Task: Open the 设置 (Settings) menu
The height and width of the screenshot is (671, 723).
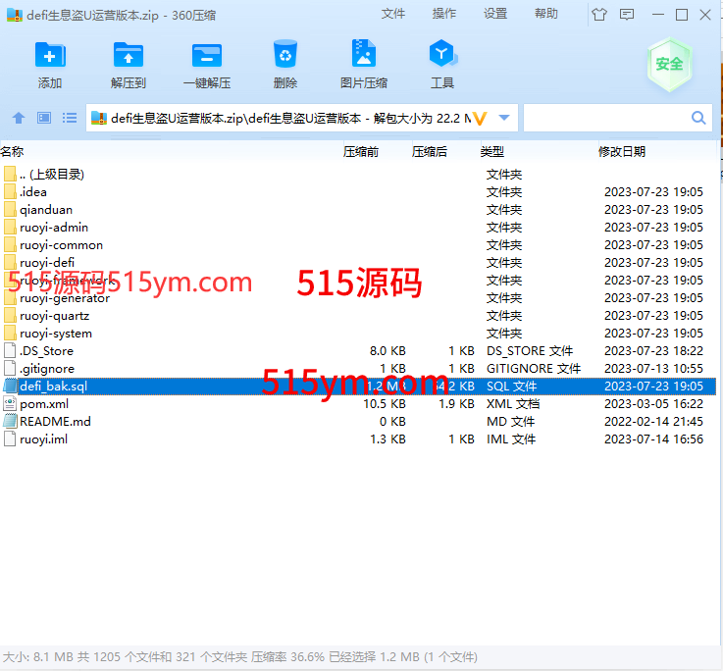Action: click(x=495, y=14)
